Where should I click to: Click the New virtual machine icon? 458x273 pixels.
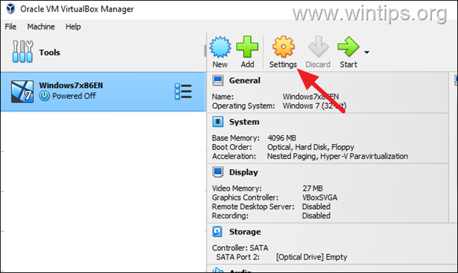click(x=220, y=47)
